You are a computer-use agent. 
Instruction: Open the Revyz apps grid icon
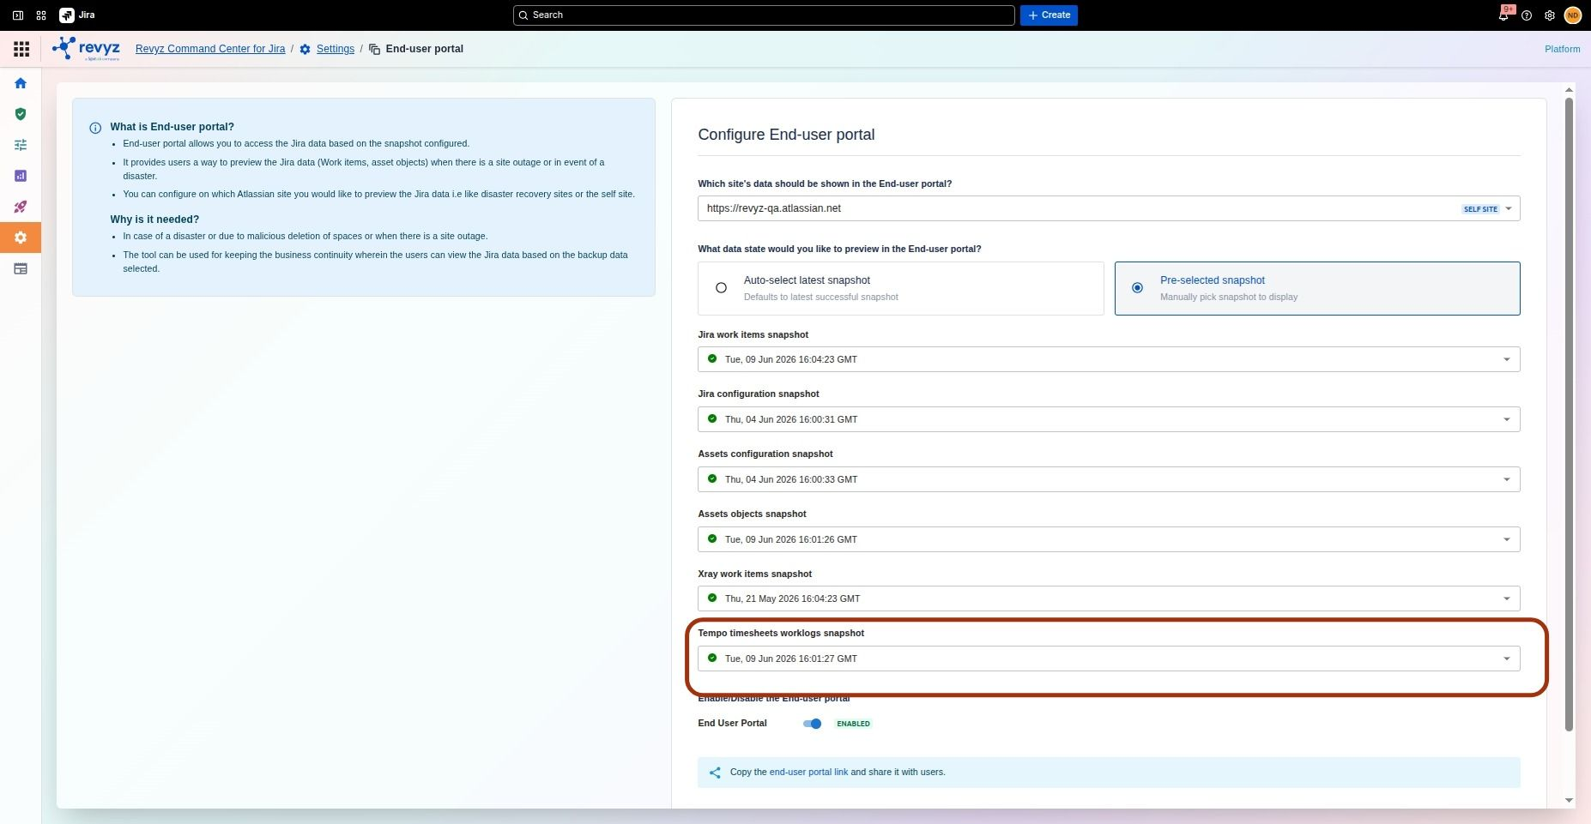(21, 49)
